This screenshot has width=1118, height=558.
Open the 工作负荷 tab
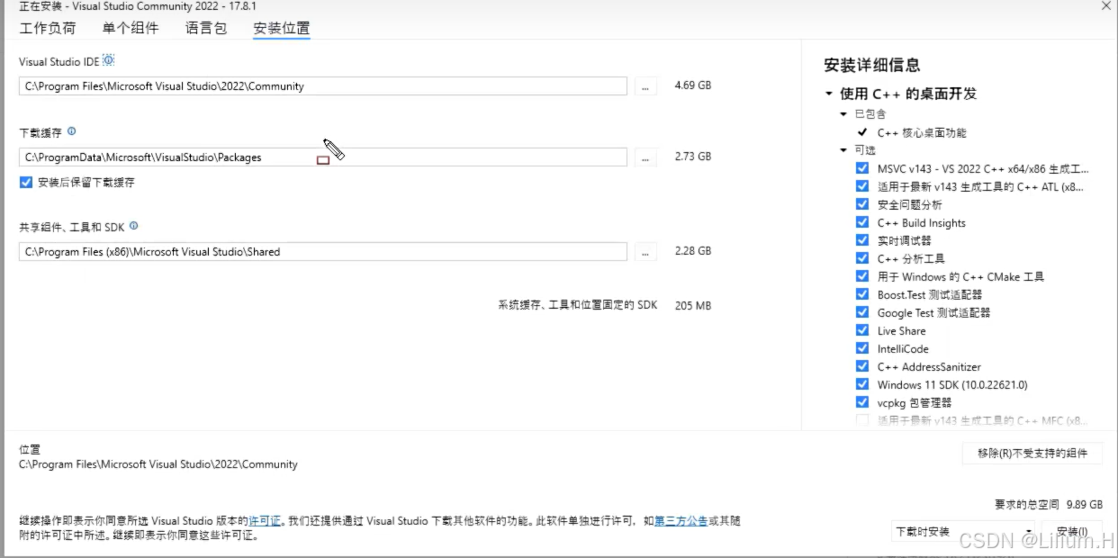(48, 28)
